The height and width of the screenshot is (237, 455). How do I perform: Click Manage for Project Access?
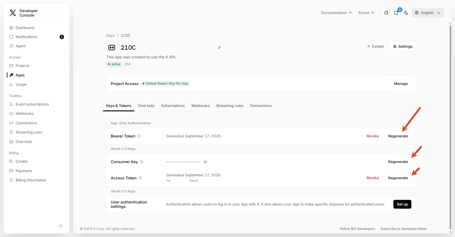click(x=401, y=84)
